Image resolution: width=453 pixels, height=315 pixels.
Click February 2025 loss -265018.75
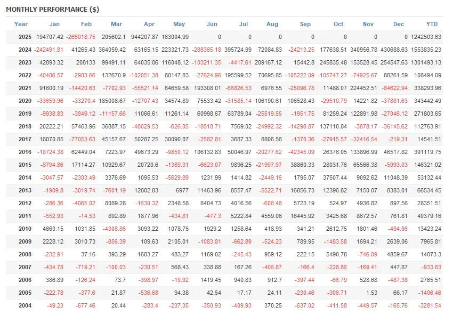tap(80, 37)
